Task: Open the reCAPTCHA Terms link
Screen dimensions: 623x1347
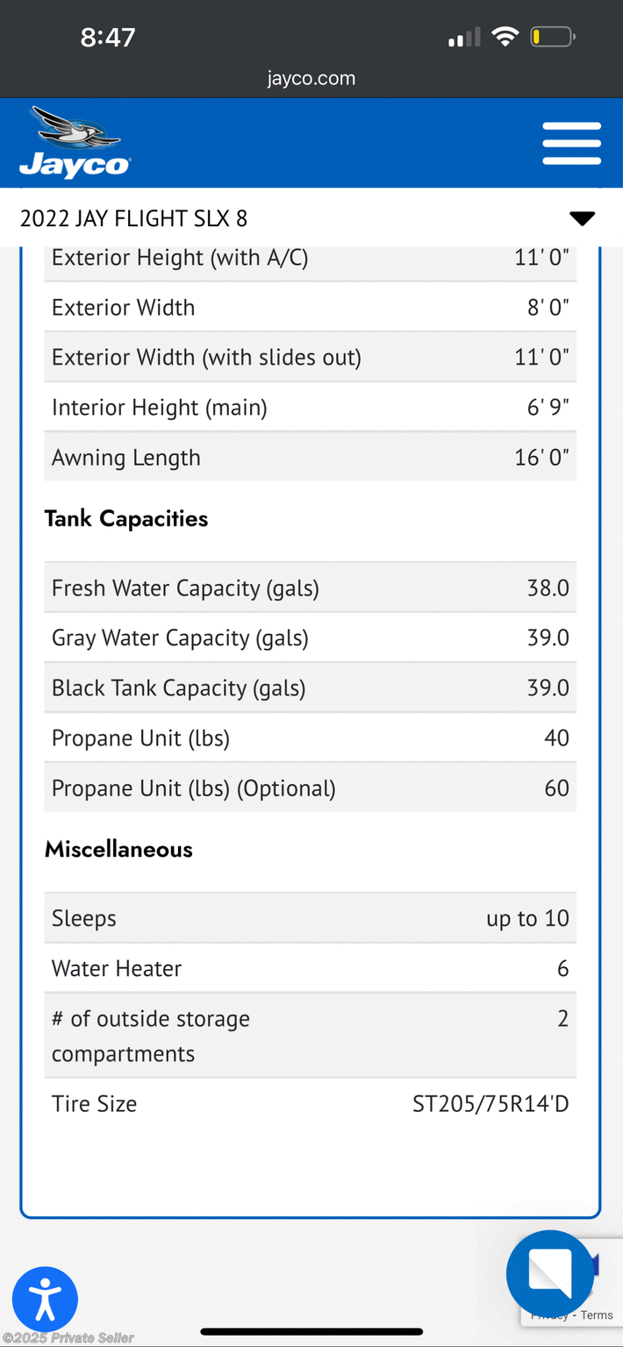Action: 597,1315
